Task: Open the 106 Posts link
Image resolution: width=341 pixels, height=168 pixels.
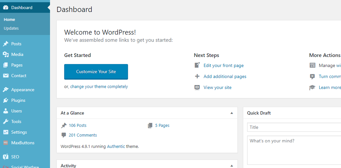Action: point(78,126)
